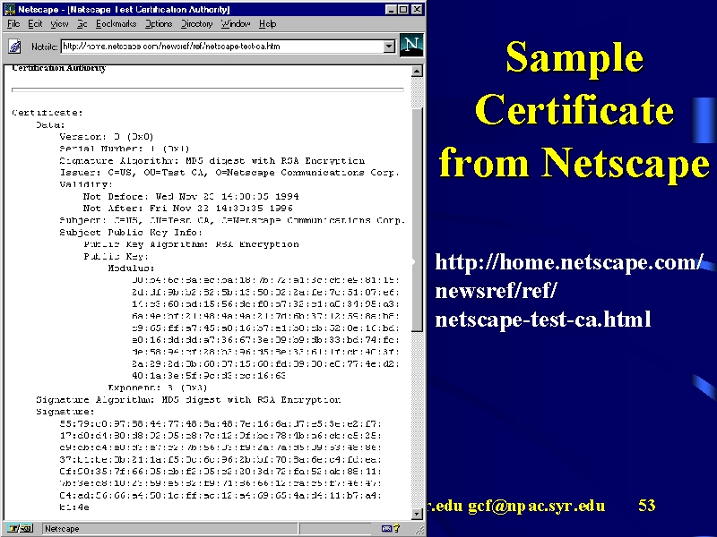Screen dimensions: 717x537
Task: Open the Options menu
Action: click(159, 24)
